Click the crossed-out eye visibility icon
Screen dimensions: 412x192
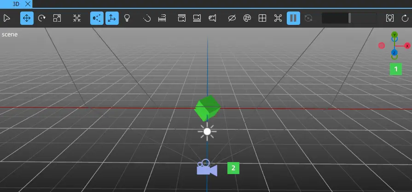232,18
